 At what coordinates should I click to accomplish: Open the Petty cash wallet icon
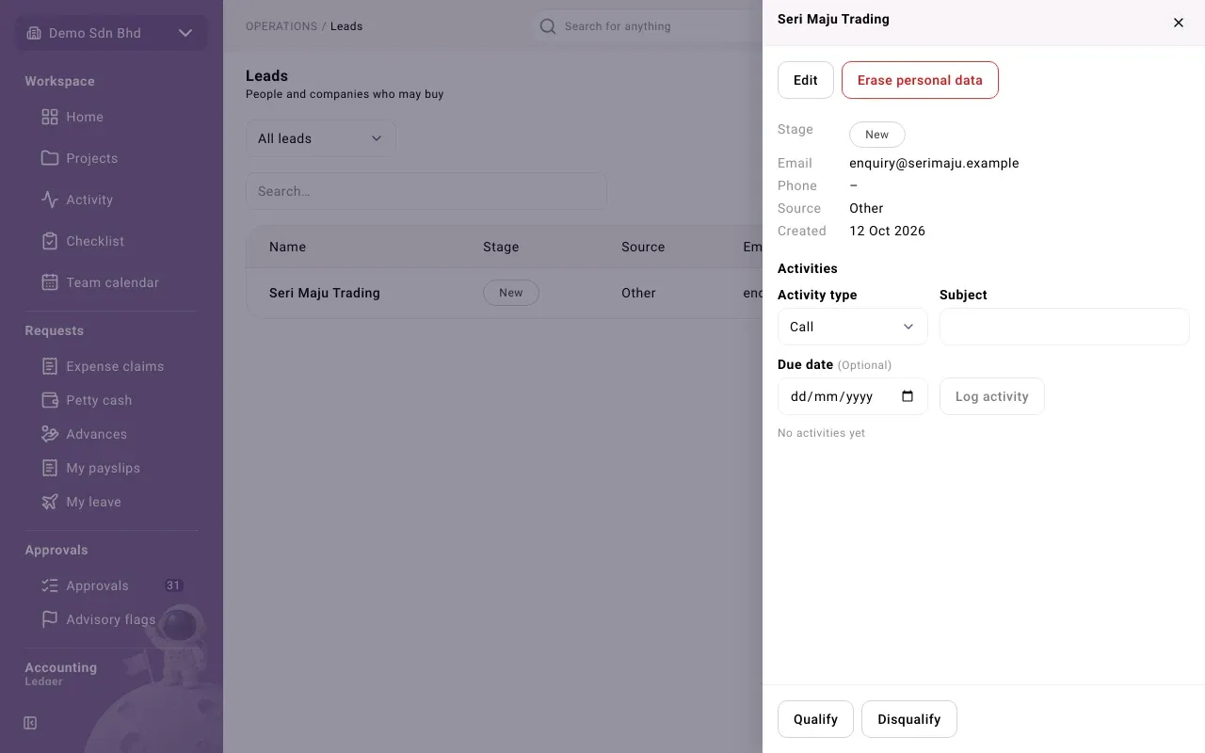pyautogui.click(x=50, y=400)
